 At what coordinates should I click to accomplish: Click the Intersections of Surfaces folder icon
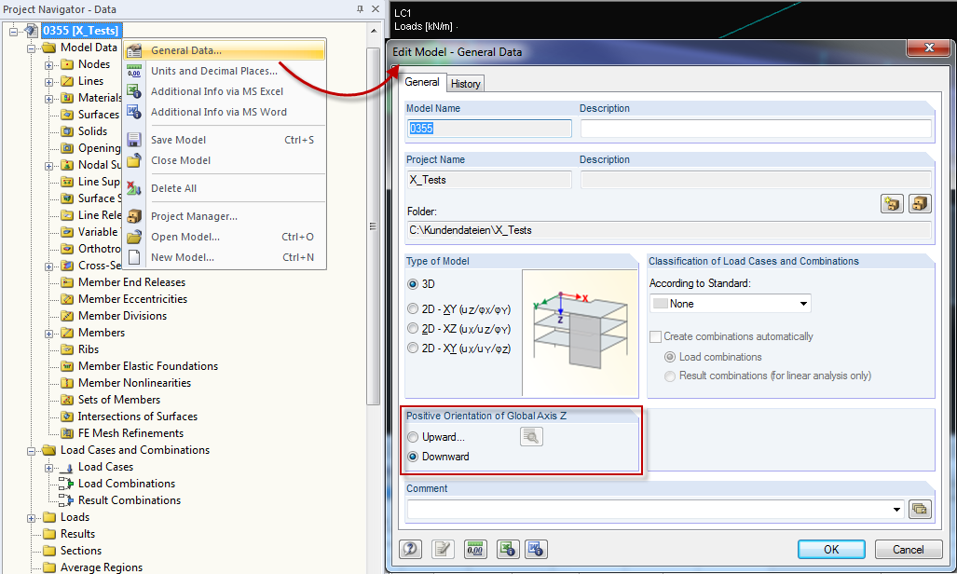click(67, 417)
